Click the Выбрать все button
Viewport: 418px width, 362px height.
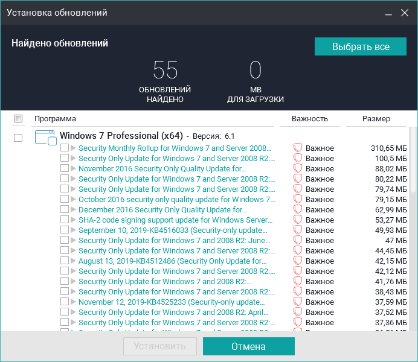[361, 46]
